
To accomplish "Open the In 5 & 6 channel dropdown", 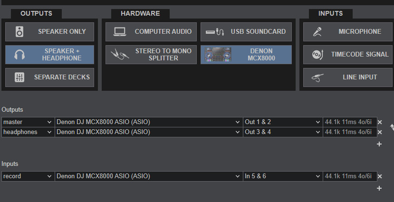I will (x=282, y=176).
